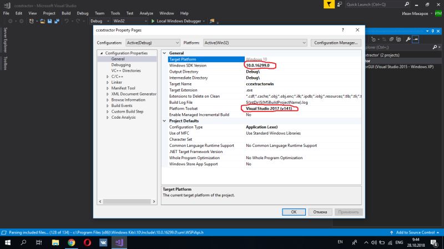Image resolution: width=444 pixels, height=249 pixels.
Task: Start the Local Windows Debugger play icon
Action: pos(153,21)
